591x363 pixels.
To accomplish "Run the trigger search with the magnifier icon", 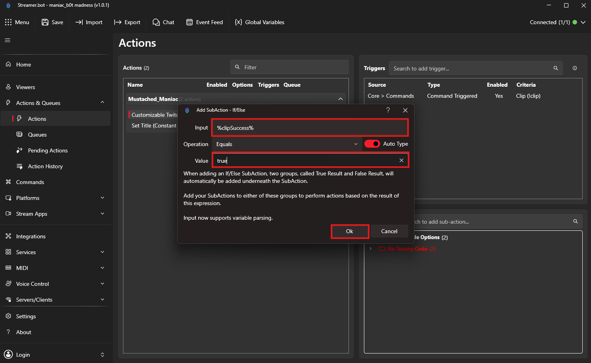I will point(555,68).
